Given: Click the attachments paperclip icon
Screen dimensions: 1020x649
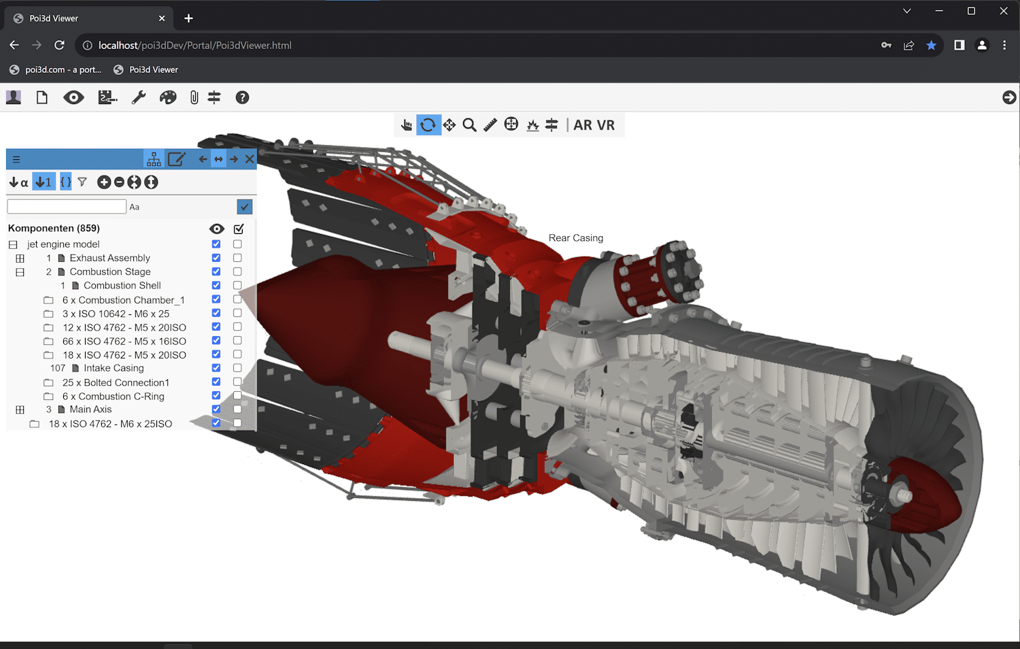Looking at the screenshot, I should [194, 97].
